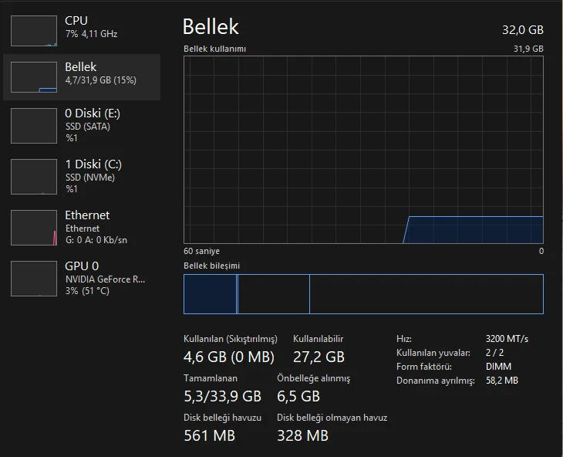Click the Bellek heading title
The image size is (563, 457).
pos(211,26)
